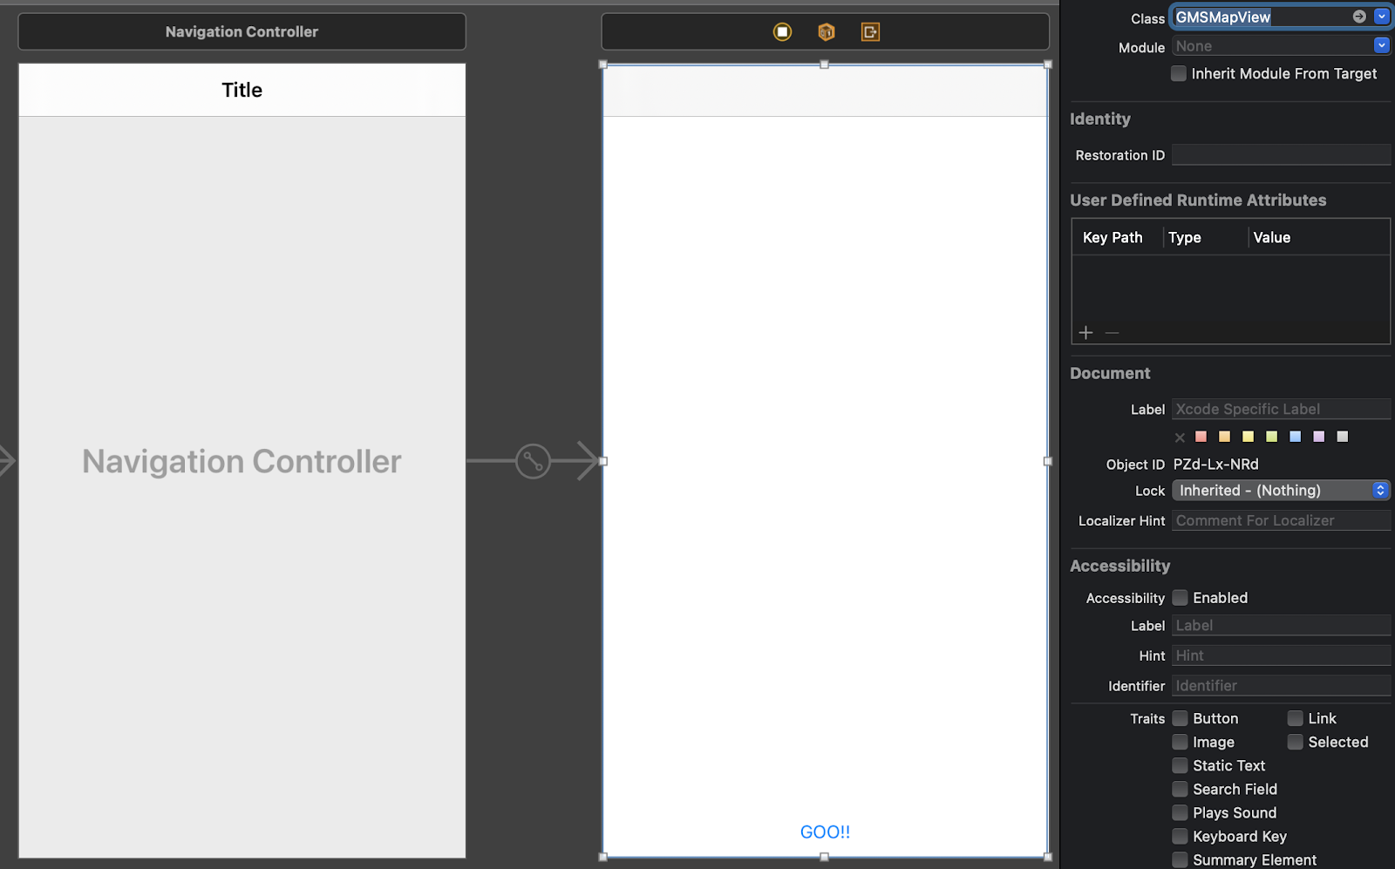1395x869 pixels.
Task: Focus the Accessibility Hint field
Action: click(1281, 655)
